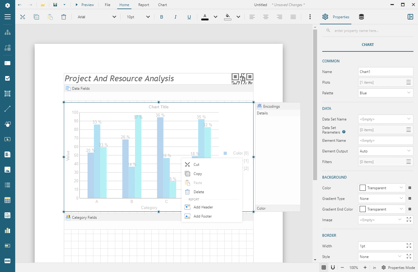418x272 pixels.
Task: Click the Report Explorer tree icon in sidebar
Action: tap(8, 33)
